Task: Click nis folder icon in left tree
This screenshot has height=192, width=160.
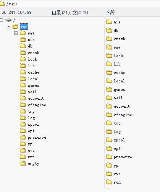Action: tap(23, 39)
